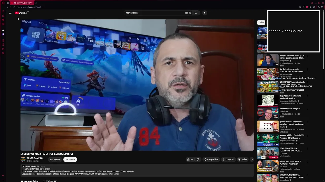Click the YouTube search input field
This screenshot has height=182, width=325.
pyautogui.click(x=155, y=13)
